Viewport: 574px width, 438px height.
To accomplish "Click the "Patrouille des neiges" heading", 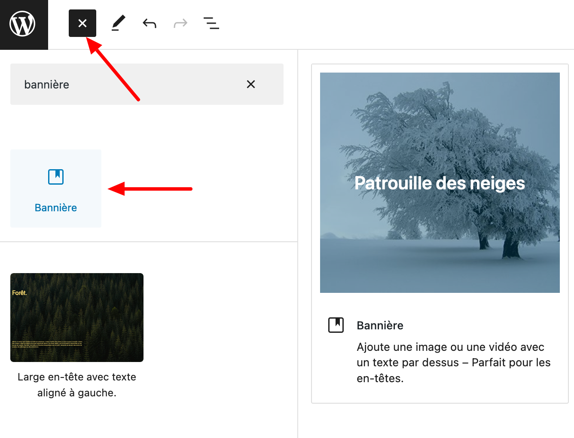I will click(440, 183).
